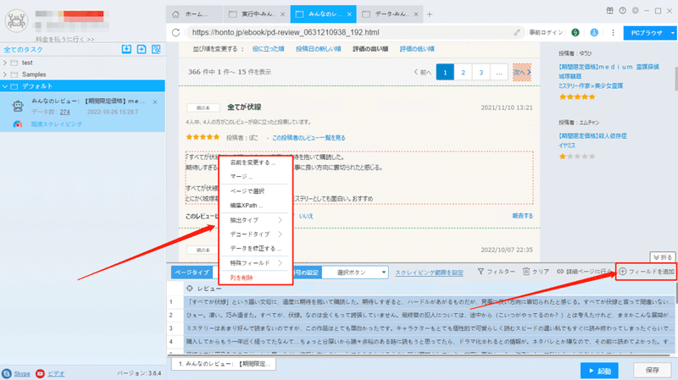Click the robot icon of the task
This screenshot has height=380, width=678.
(18, 106)
